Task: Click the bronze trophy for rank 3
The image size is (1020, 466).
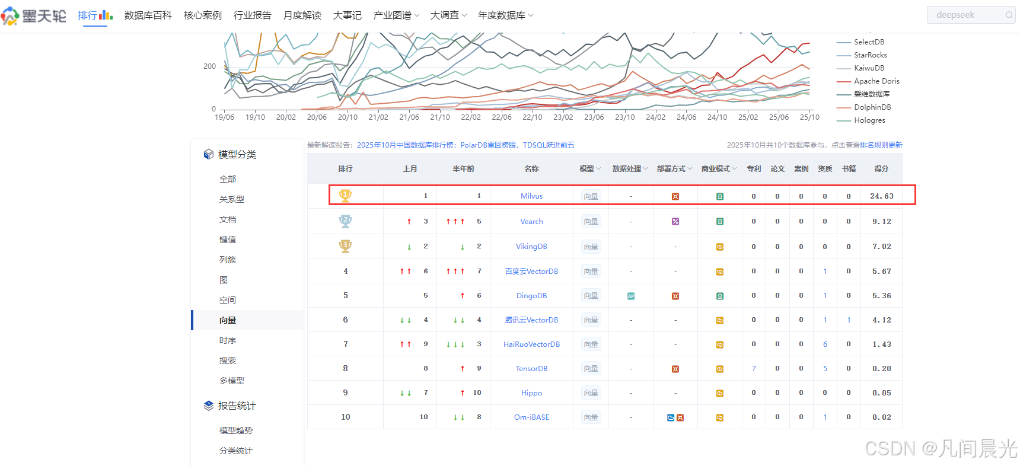Action: (345, 246)
